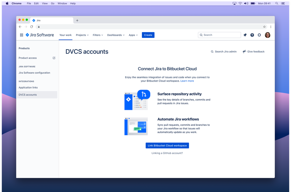Screen dimensions: 291x192
Task: Open the Go menu
Action: click(x=53, y=3)
